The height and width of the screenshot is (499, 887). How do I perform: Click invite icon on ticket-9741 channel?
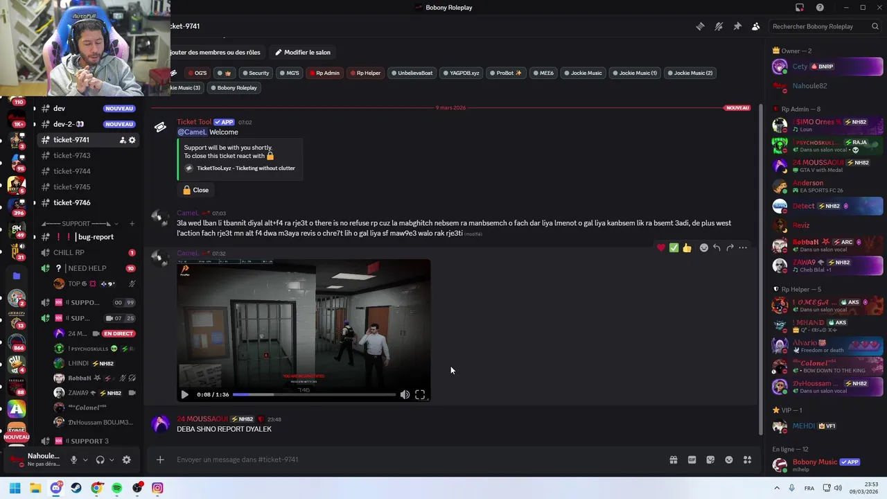pos(122,140)
